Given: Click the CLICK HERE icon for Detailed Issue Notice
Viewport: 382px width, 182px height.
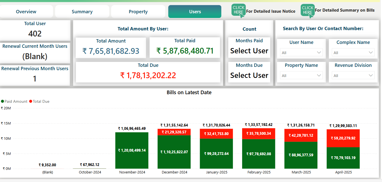Looking at the screenshot, I should tap(238, 11).
